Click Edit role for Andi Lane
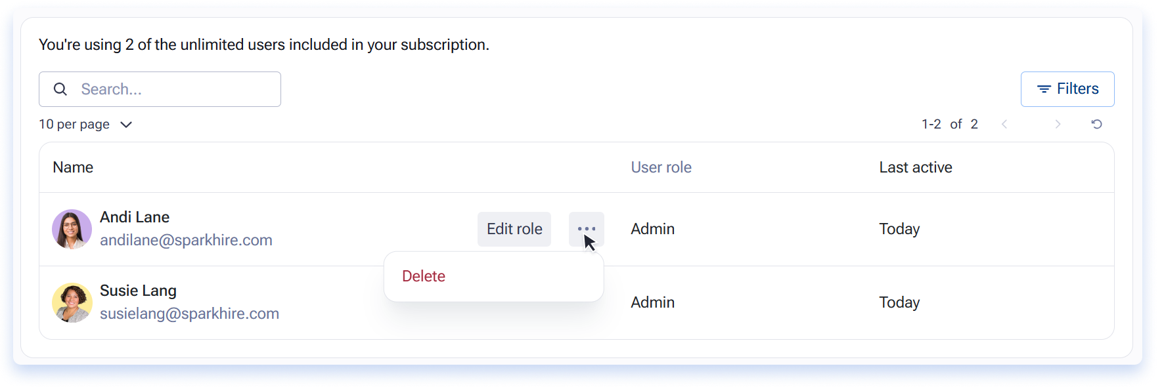1164x387 pixels. (514, 229)
